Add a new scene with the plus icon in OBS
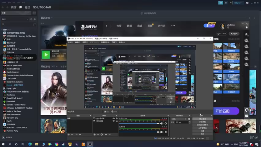 point(69,135)
